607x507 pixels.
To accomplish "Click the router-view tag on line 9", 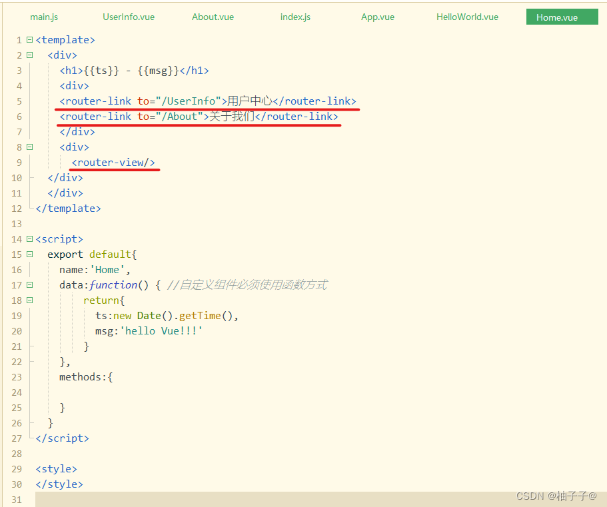I will tap(113, 163).
